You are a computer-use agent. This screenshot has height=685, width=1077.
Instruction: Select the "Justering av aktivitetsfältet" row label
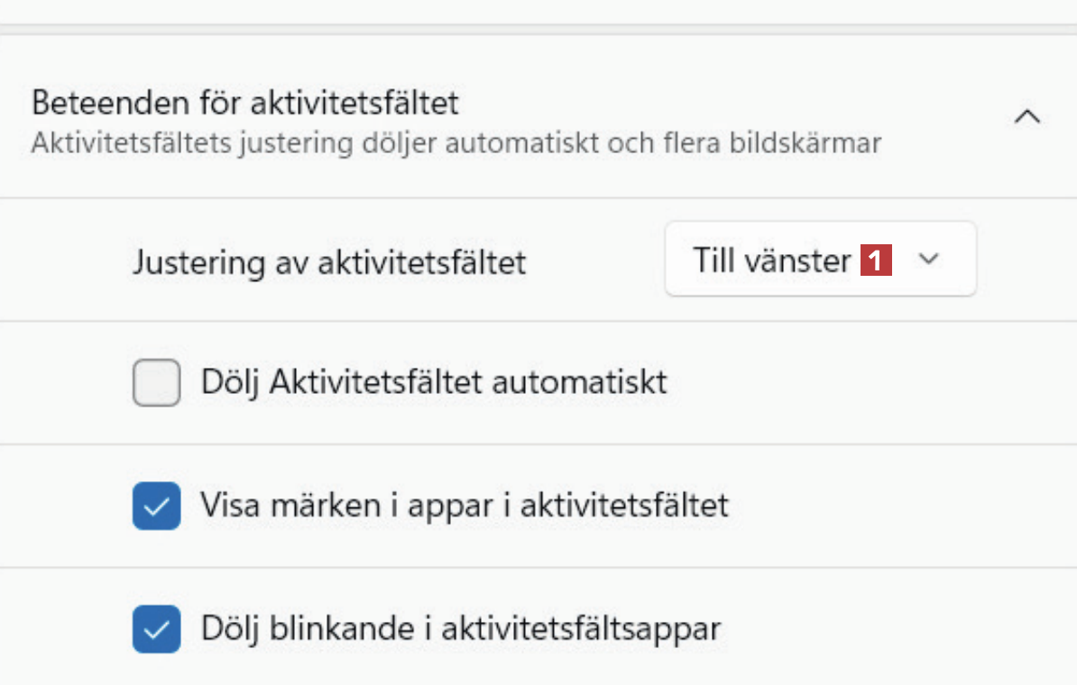(329, 263)
